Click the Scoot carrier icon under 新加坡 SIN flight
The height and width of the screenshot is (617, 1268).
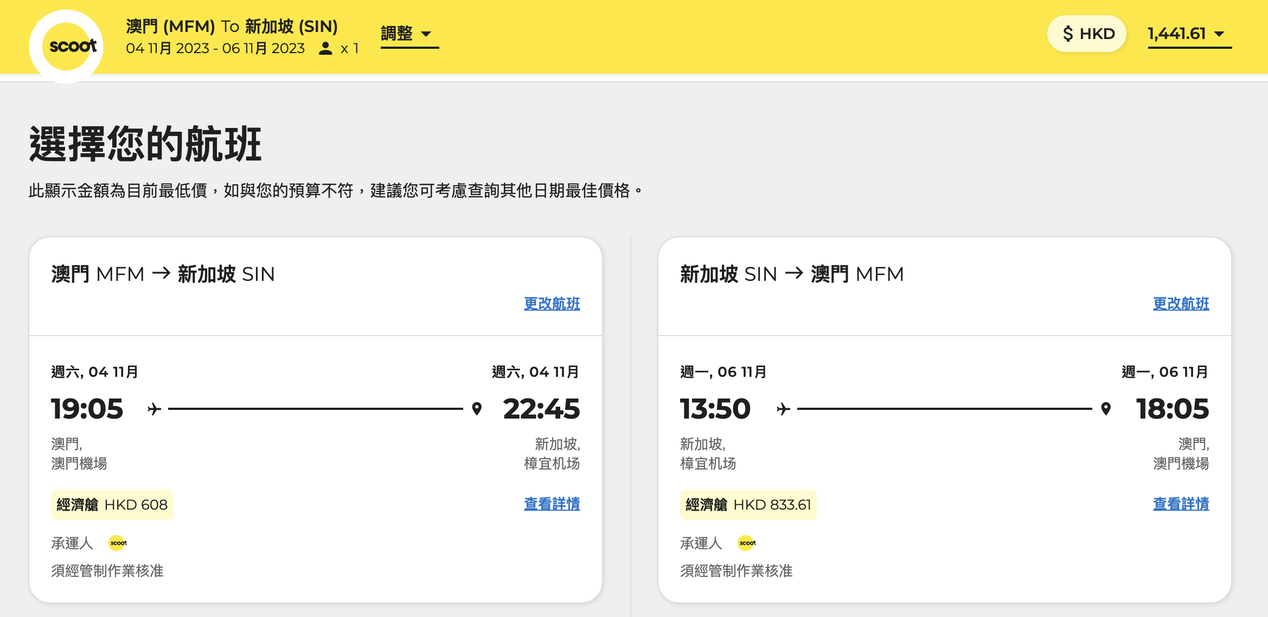pyautogui.click(x=746, y=544)
